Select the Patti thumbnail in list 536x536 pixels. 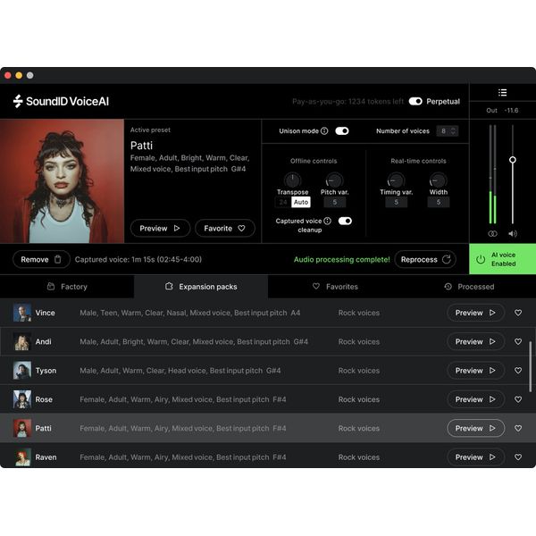22,428
